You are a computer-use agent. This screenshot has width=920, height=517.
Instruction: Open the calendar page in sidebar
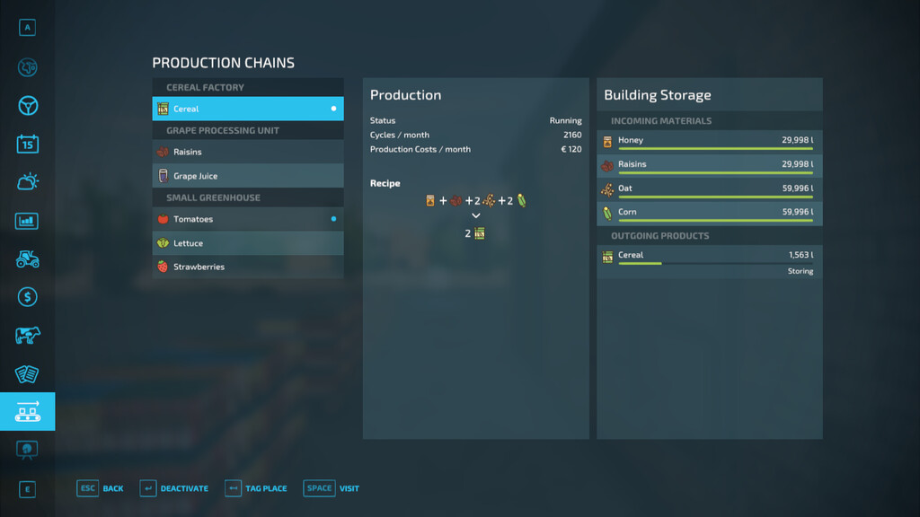click(27, 144)
